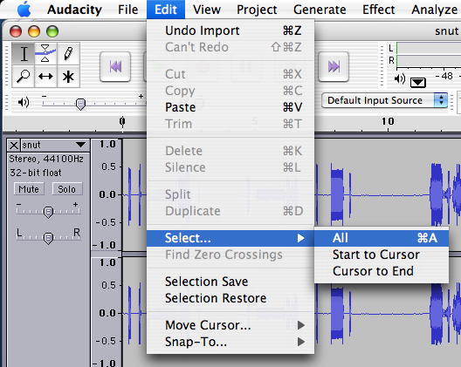Click the track pan slider knob
The height and width of the screenshot is (367, 461).
48,238
